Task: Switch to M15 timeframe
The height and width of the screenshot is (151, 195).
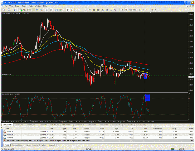Action: 130,10
